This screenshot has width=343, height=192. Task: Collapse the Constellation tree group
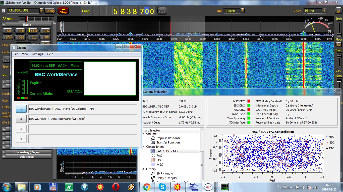(144, 147)
